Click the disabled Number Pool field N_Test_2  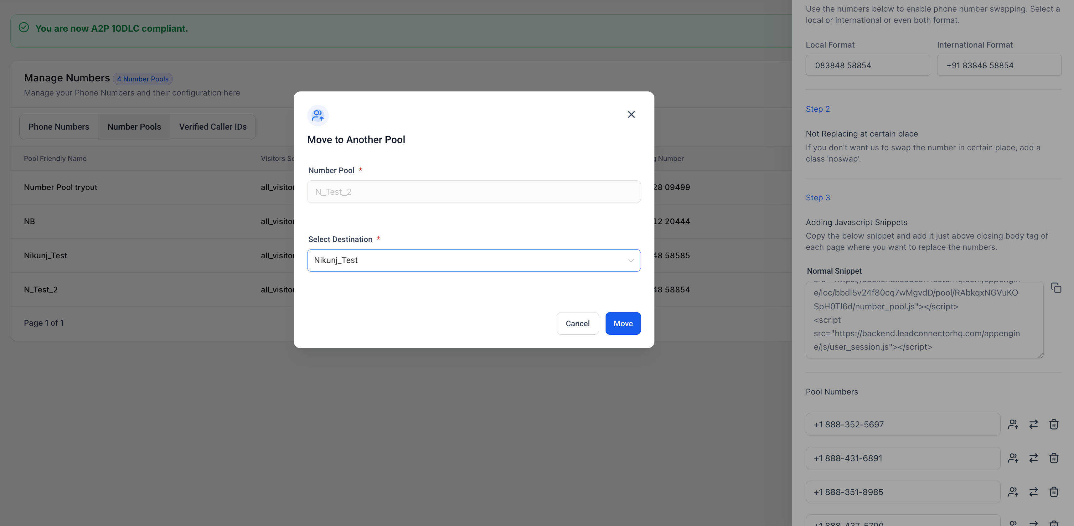coord(474,192)
